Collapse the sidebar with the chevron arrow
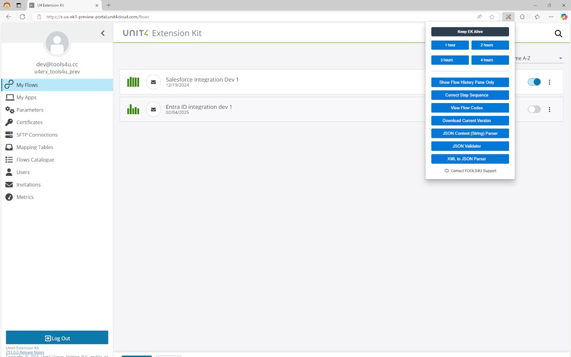The height and width of the screenshot is (357, 571). pos(103,33)
